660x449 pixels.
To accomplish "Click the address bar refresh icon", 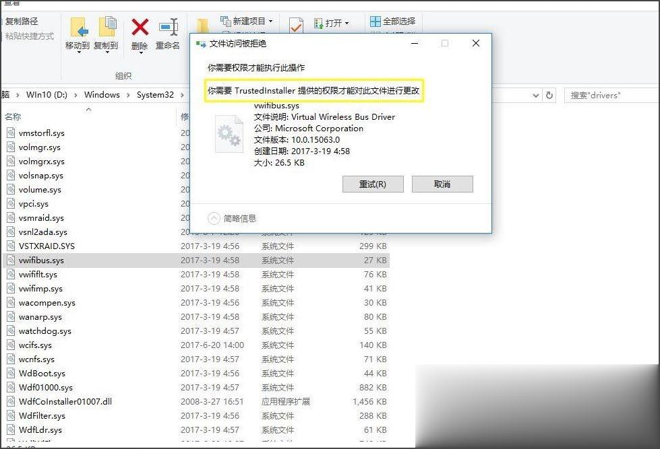I will click(549, 95).
